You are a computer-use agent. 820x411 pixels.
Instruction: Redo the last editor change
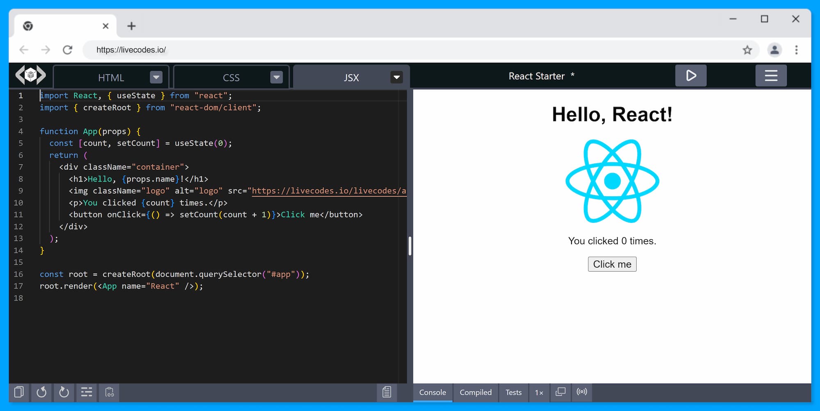(64, 392)
